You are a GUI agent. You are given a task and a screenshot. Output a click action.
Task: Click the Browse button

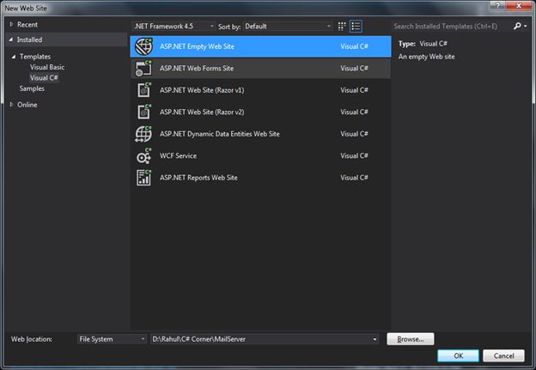click(411, 339)
